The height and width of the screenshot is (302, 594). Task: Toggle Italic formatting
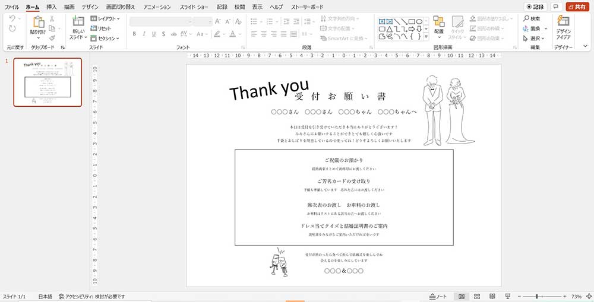144,34
